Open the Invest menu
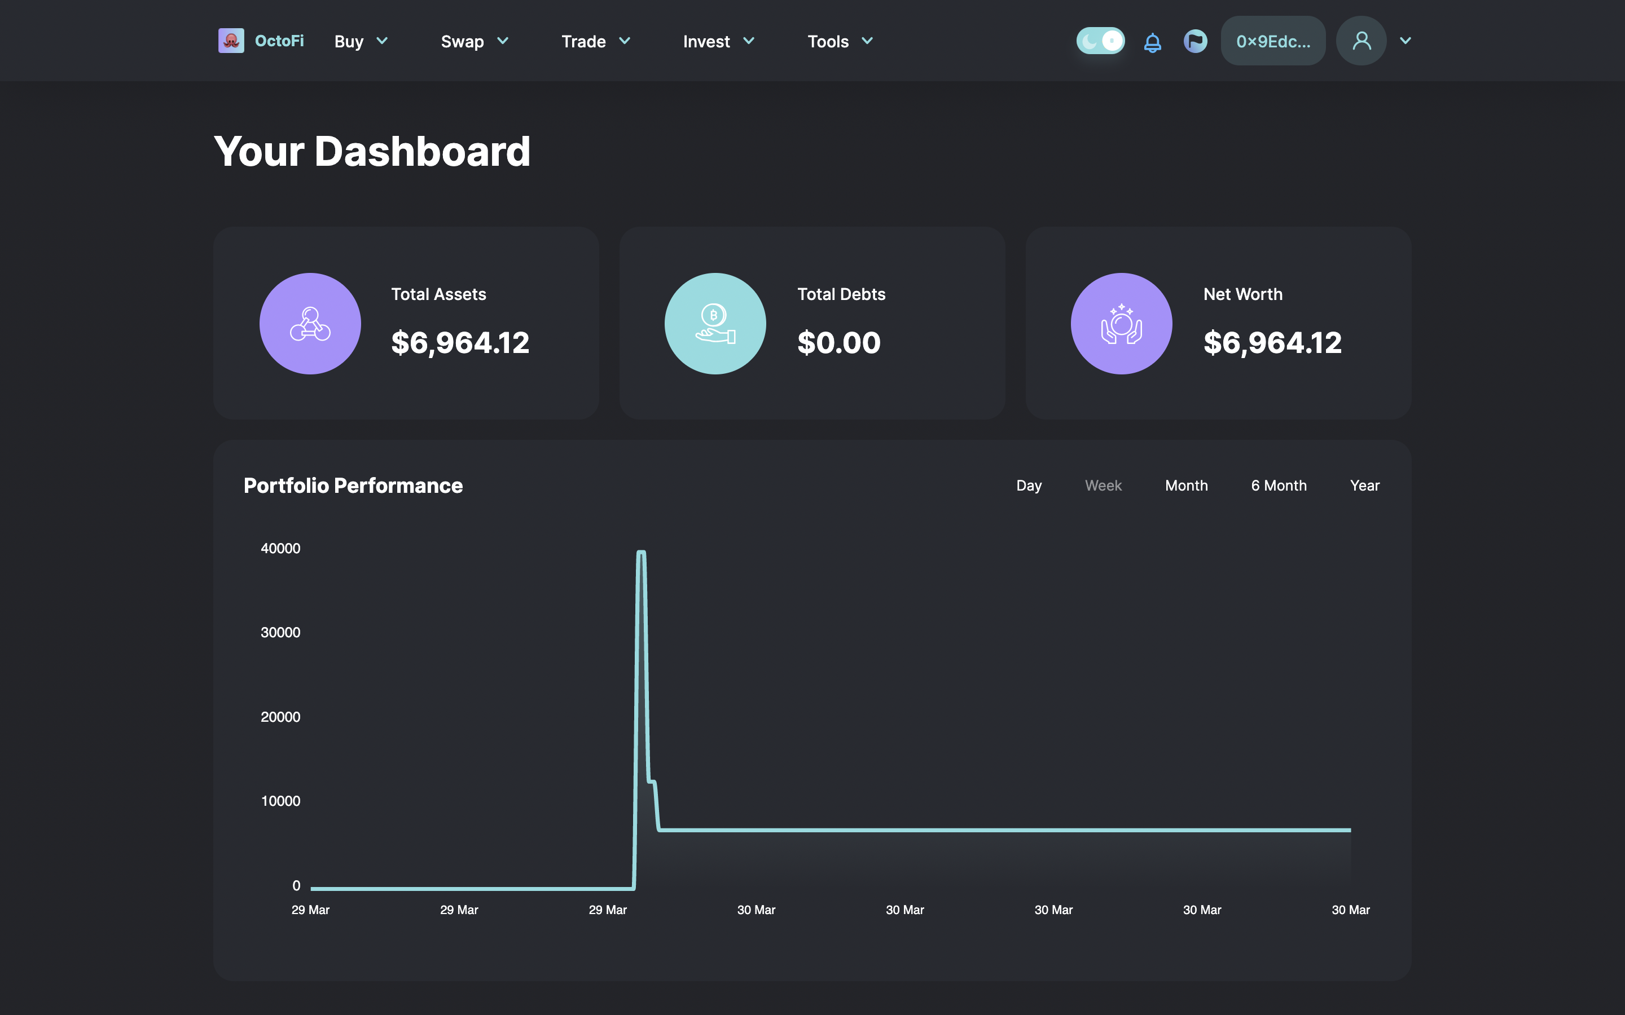 718,42
